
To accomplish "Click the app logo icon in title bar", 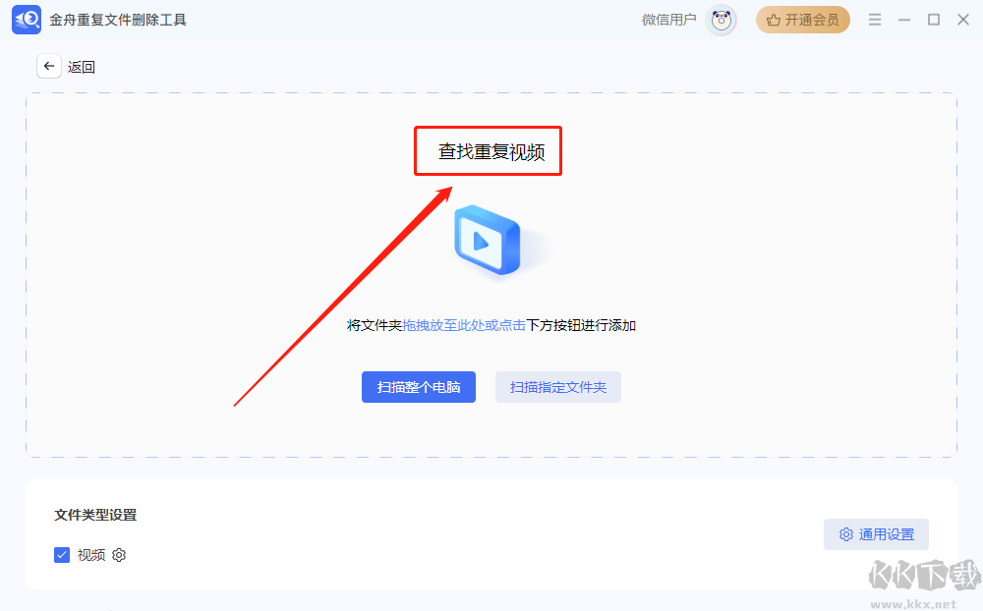I will 26,20.
